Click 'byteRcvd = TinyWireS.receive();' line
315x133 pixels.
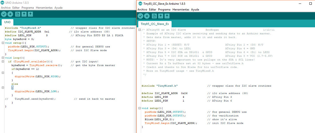pyautogui.click(x=37, y=65)
